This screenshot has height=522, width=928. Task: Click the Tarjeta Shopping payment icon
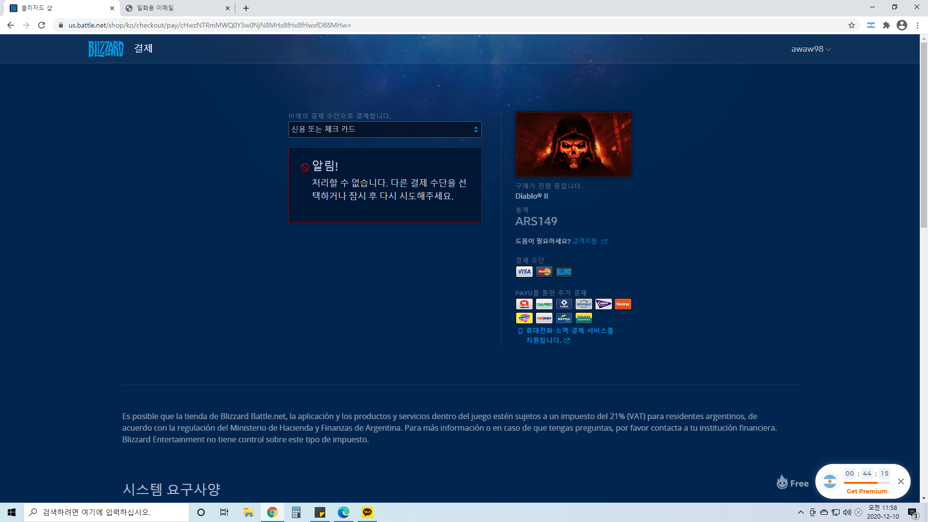[x=583, y=318]
